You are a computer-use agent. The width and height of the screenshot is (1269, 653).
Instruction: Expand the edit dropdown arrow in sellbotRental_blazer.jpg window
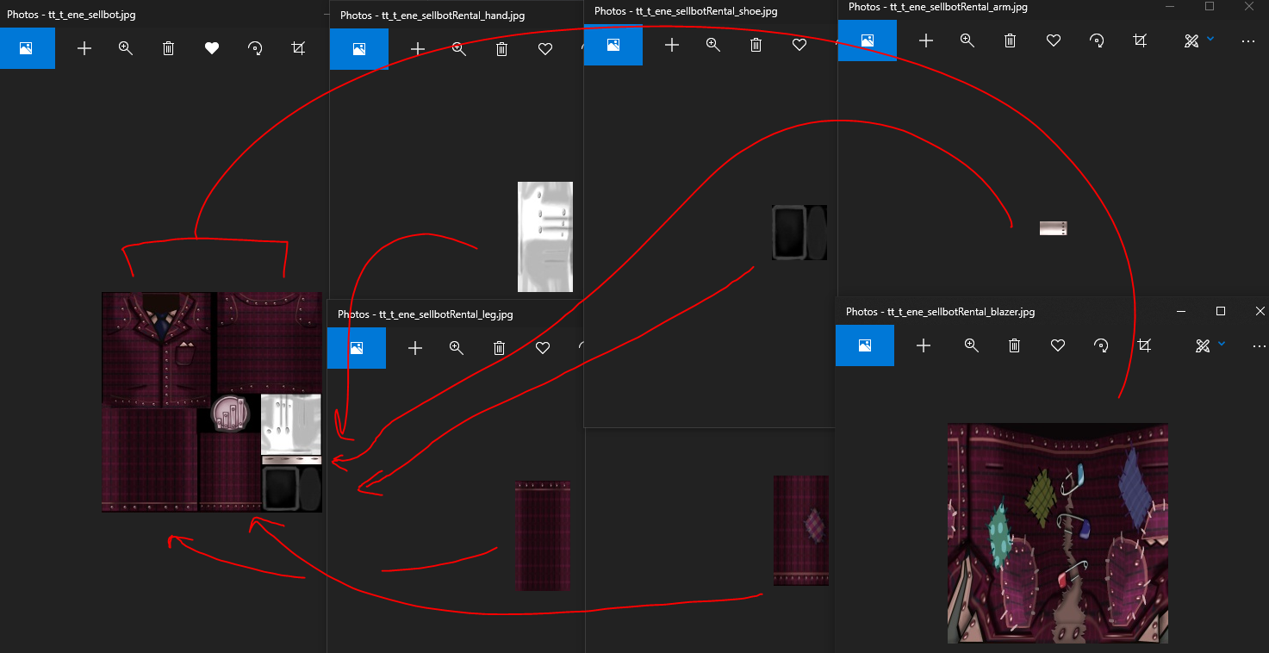pyautogui.click(x=1222, y=344)
